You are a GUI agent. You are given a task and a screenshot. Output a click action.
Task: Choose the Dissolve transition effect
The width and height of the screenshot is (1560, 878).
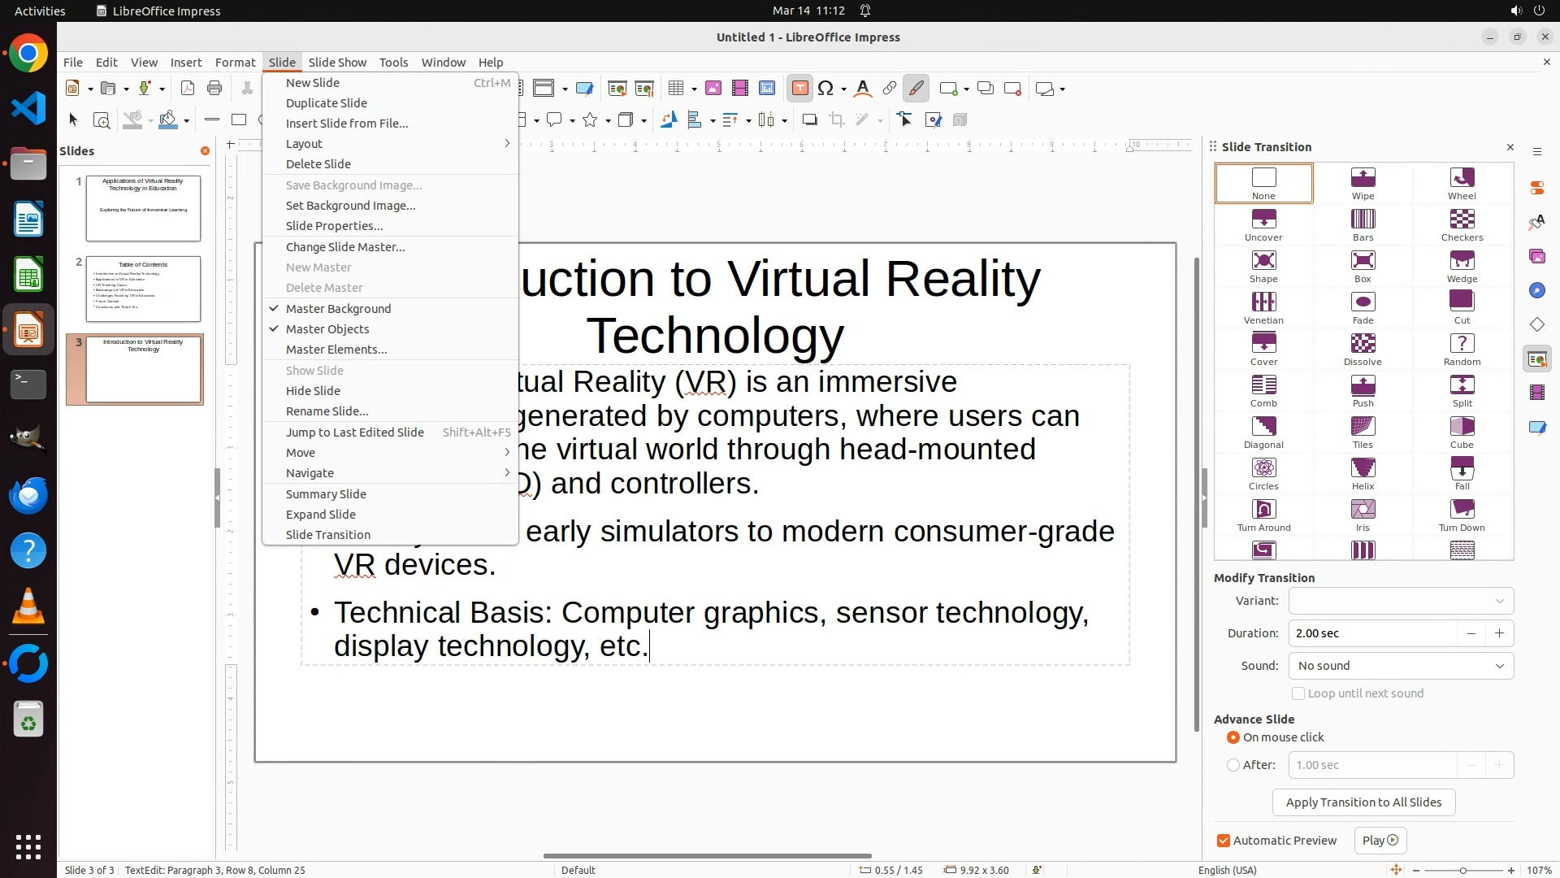click(1363, 349)
